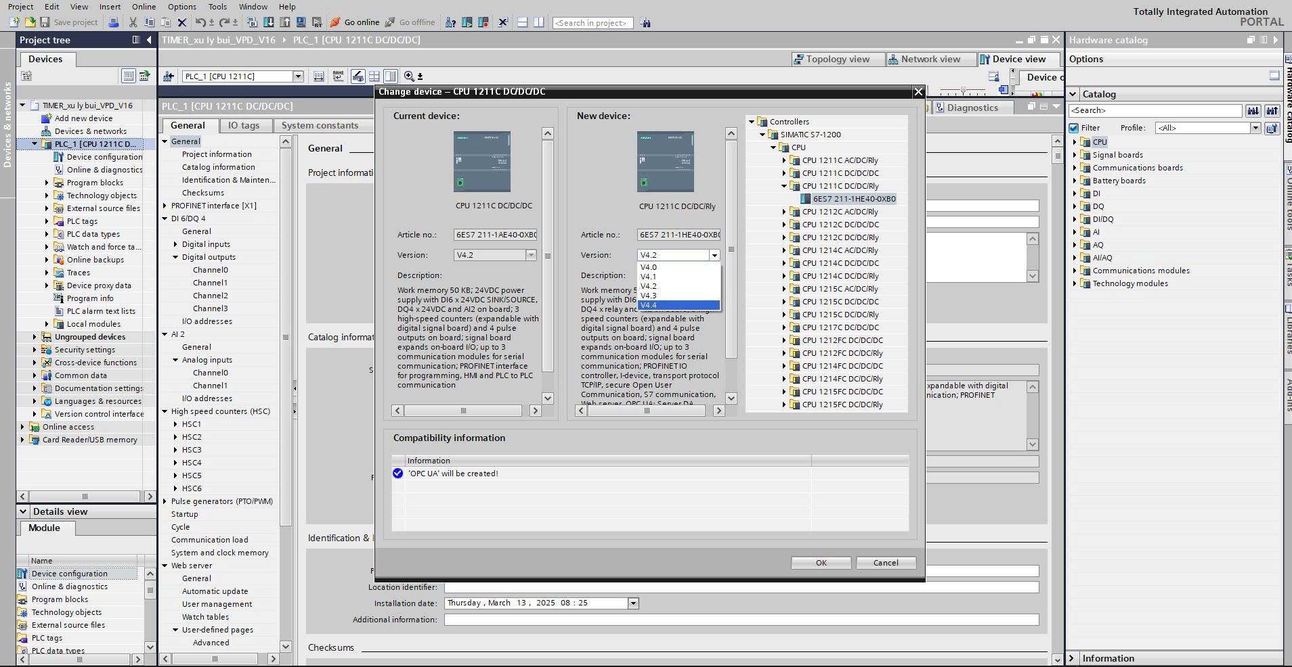Image resolution: width=1292 pixels, height=667 pixels.
Task: Click the Delete X icon in the toolbar
Action: (181, 22)
